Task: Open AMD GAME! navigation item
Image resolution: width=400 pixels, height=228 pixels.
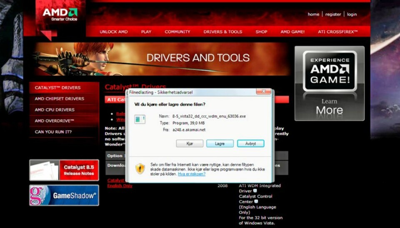Action: pyautogui.click(x=292, y=32)
